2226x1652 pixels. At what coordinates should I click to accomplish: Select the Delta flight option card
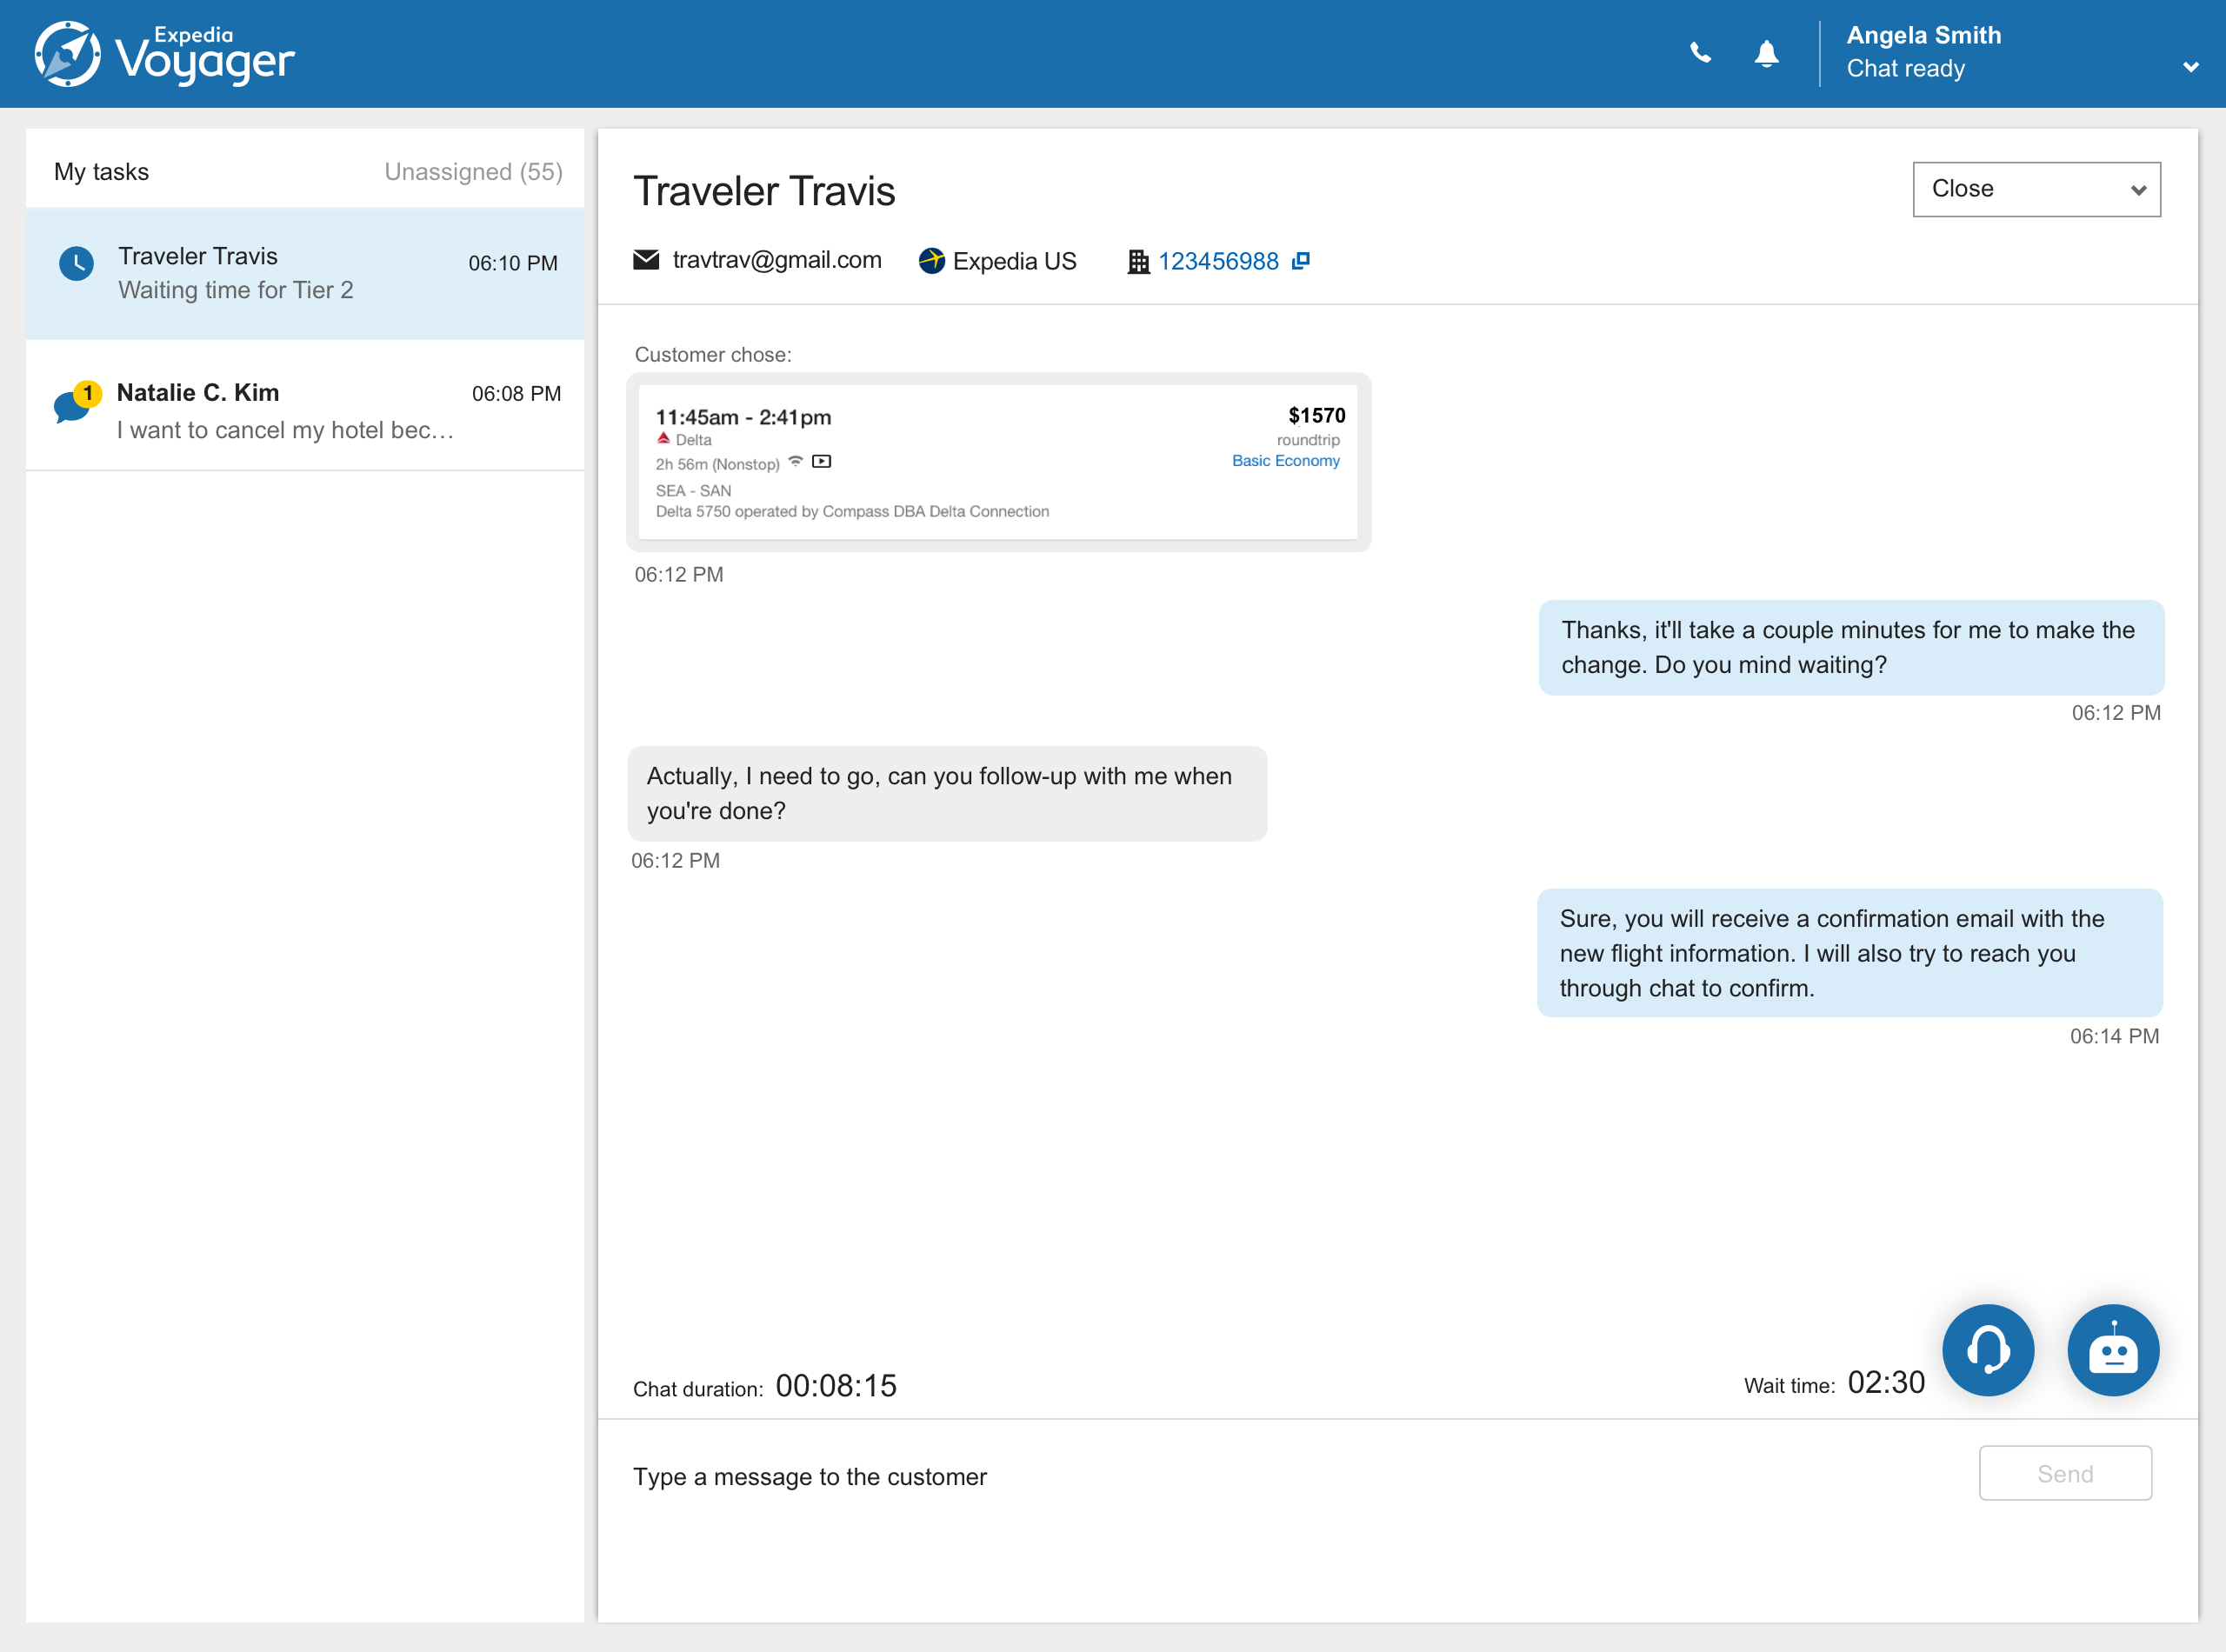tap(997, 463)
